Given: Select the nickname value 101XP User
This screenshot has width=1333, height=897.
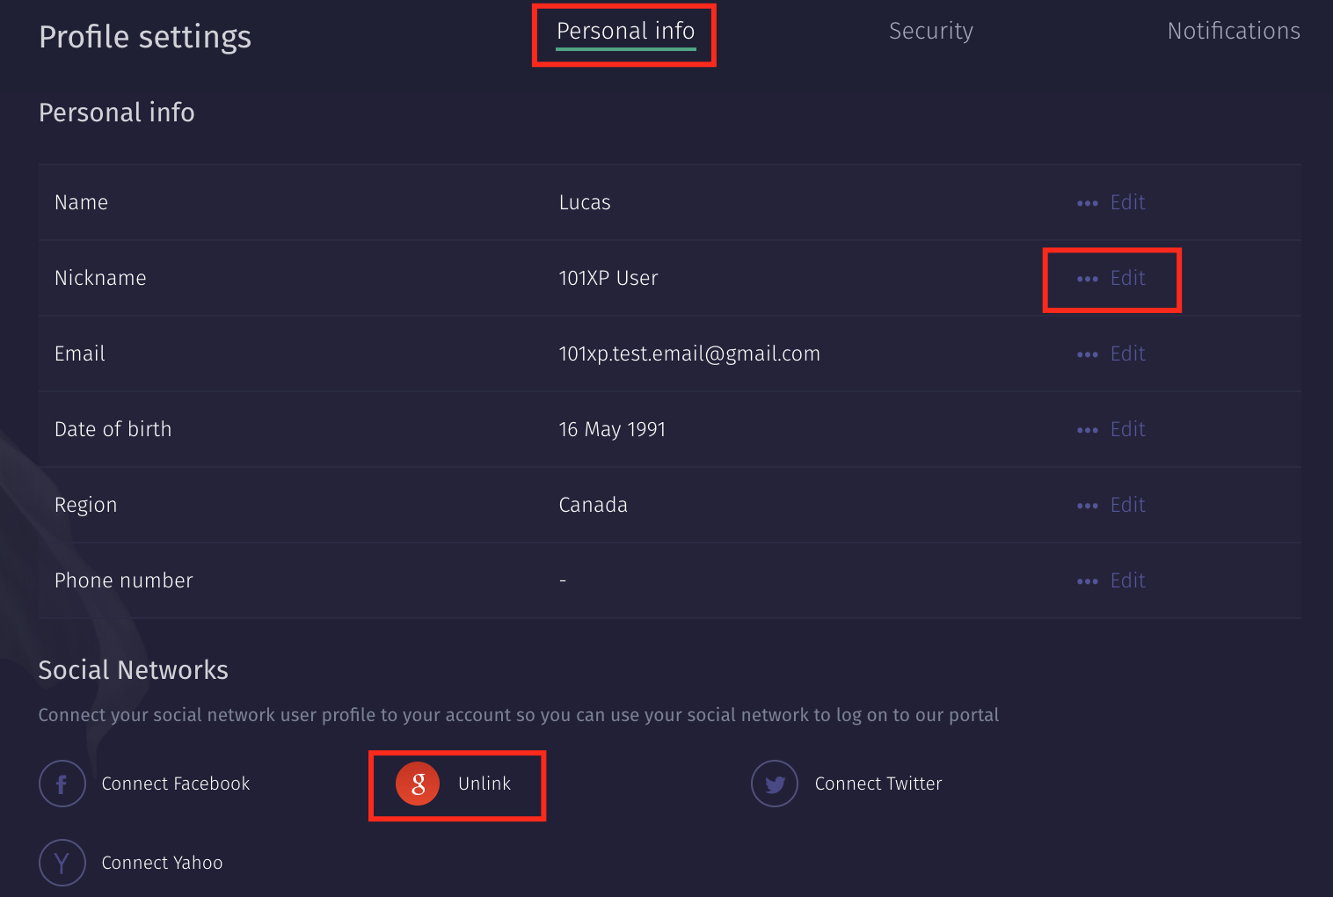Looking at the screenshot, I should [608, 278].
